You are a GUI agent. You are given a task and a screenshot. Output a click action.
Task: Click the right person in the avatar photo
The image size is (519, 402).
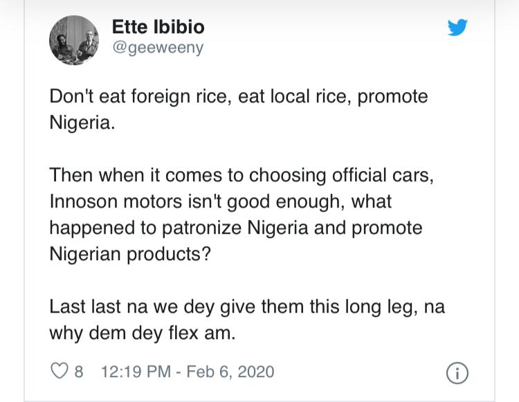[x=85, y=42]
